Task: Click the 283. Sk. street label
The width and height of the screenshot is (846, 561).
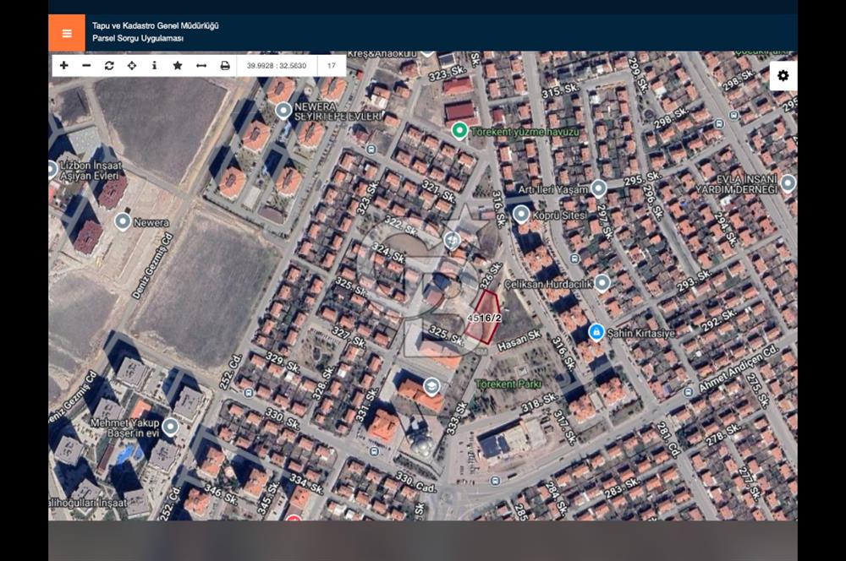Action: pyautogui.click(x=622, y=487)
